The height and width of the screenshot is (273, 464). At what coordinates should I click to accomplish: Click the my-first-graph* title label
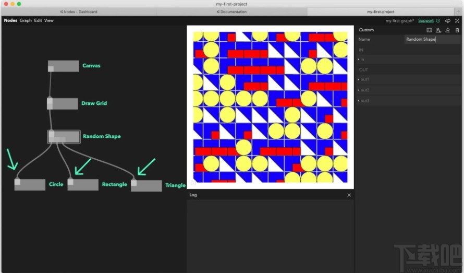click(399, 21)
